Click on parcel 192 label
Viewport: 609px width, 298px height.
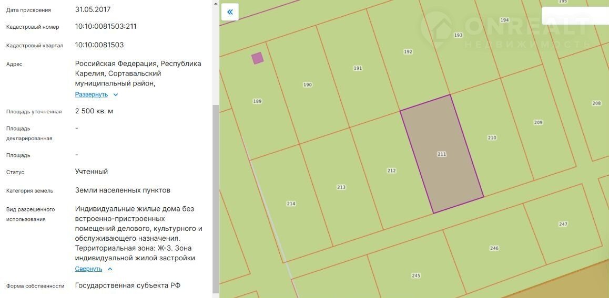coord(408,51)
